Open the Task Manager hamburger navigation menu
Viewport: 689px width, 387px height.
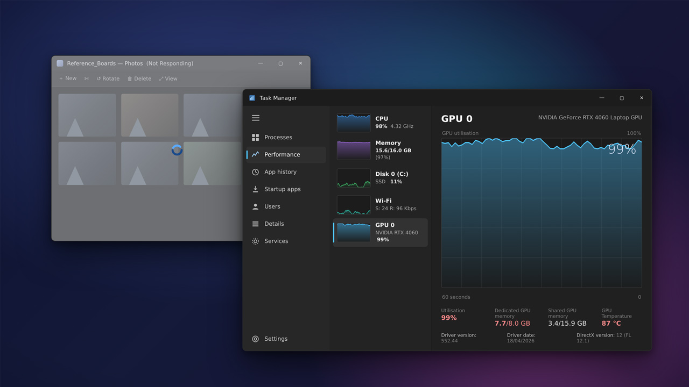256,118
